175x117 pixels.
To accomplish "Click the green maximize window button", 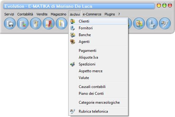I will coord(164,5).
